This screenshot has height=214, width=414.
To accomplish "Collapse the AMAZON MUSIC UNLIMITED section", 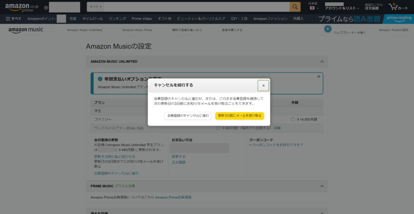I will (x=322, y=61).
